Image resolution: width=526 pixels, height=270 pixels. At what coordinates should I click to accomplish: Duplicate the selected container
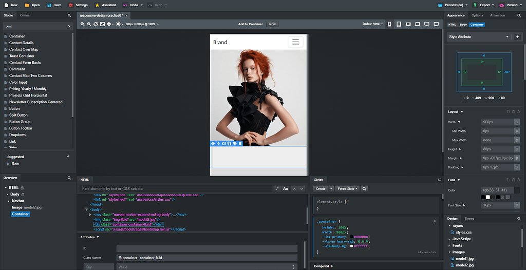[229, 144]
